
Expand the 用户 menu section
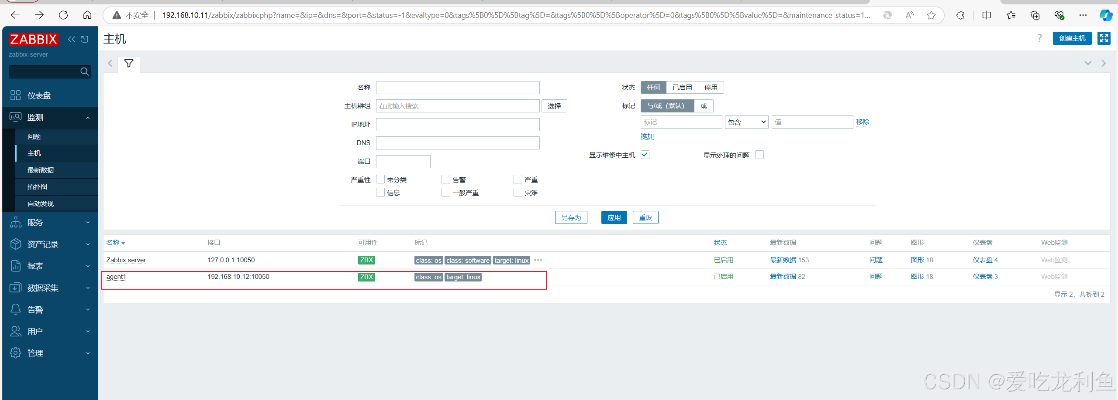50,332
